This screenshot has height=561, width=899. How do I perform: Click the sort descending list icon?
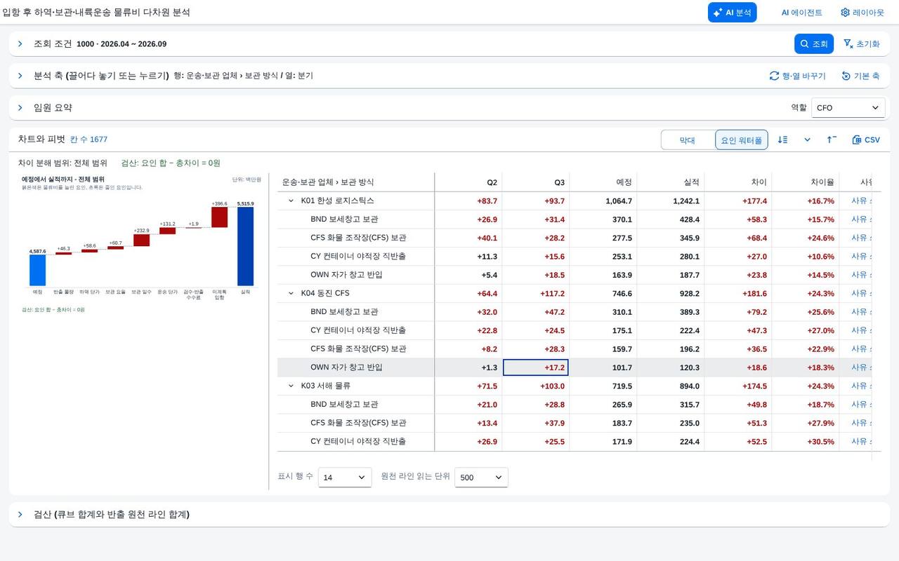(x=783, y=140)
